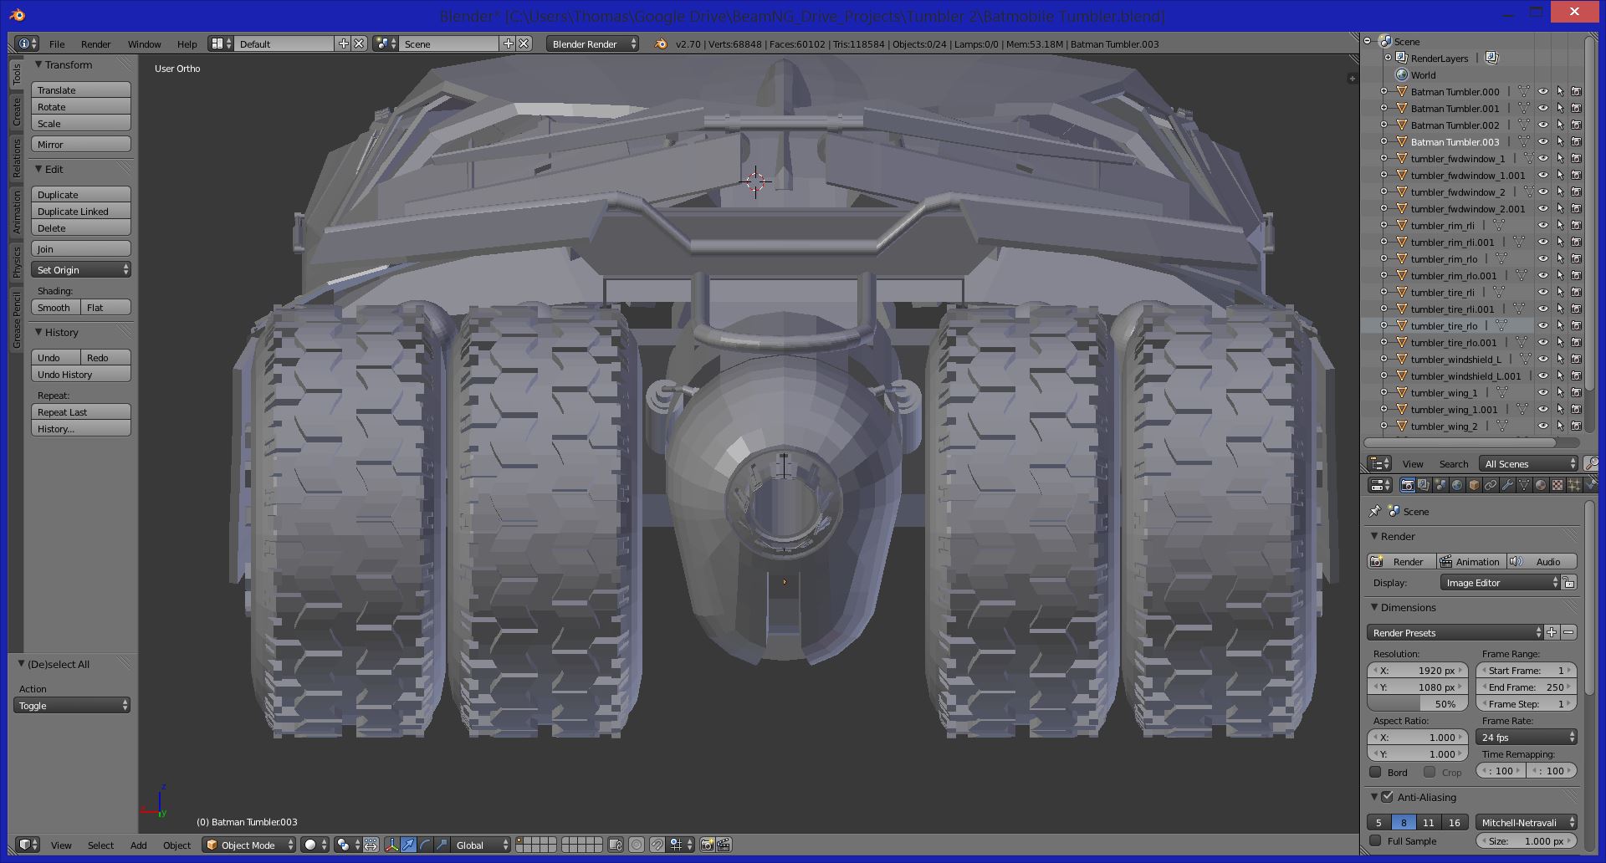The width and height of the screenshot is (1606, 863).
Task: Expand the Batman Tumbler.003 outliner item
Action: pyautogui.click(x=1384, y=142)
